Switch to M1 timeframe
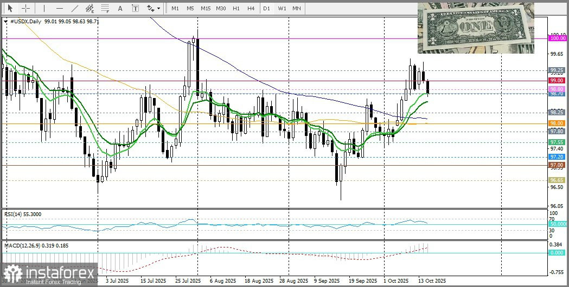 click(175, 9)
